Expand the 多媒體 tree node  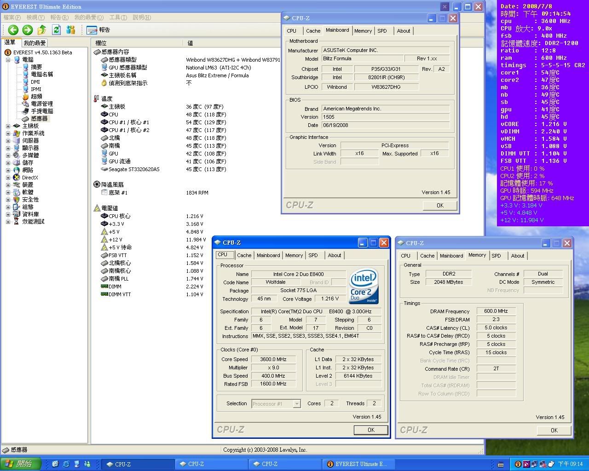click(x=8, y=155)
